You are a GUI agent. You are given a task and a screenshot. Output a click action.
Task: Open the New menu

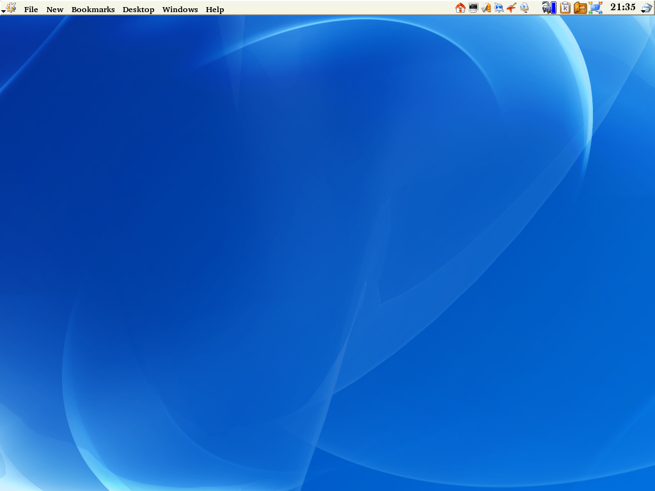click(x=55, y=9)
